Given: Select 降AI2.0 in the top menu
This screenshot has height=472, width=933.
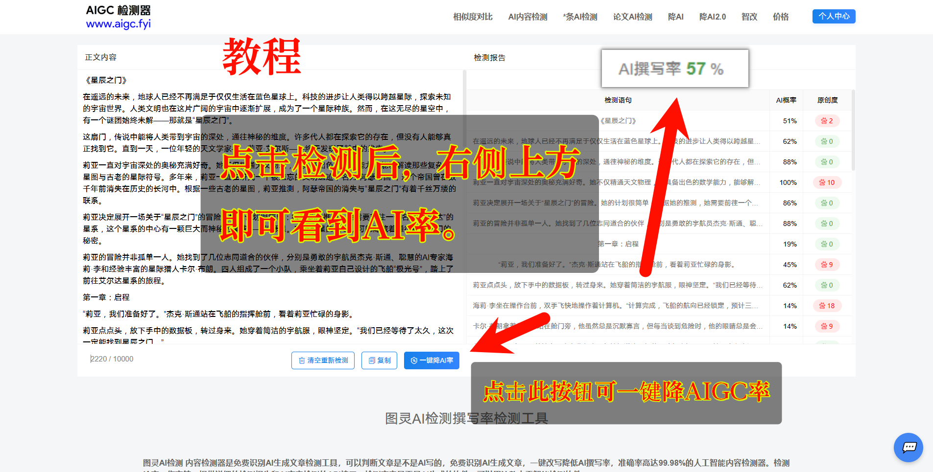Looking at the screenshot, I should tap(712, 17).
